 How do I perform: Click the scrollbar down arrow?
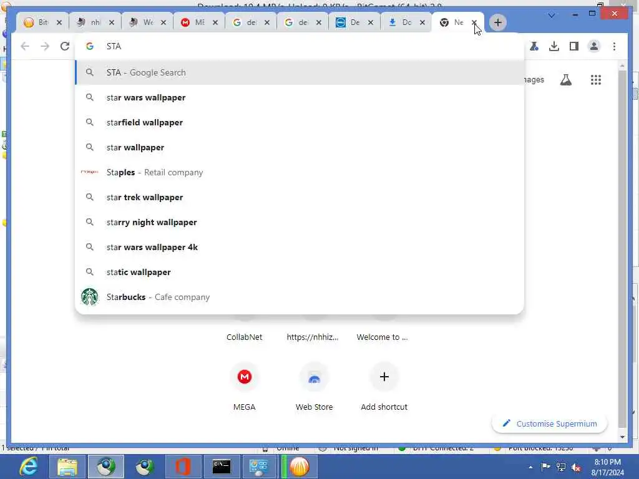(622, 437)
